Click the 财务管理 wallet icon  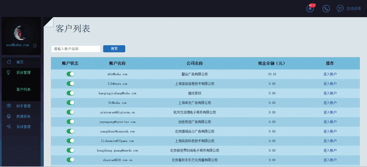tap(9, 106)
